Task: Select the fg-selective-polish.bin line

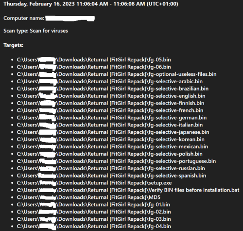Action: [110, 154]
